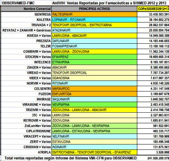Select the CIPLATRIOMUNE cell
The image size is (169, 161).
tap(26, 131)
